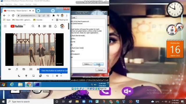186x104 pixels.
Task: Open YouTube notifications bell
Action: point(56,26)
